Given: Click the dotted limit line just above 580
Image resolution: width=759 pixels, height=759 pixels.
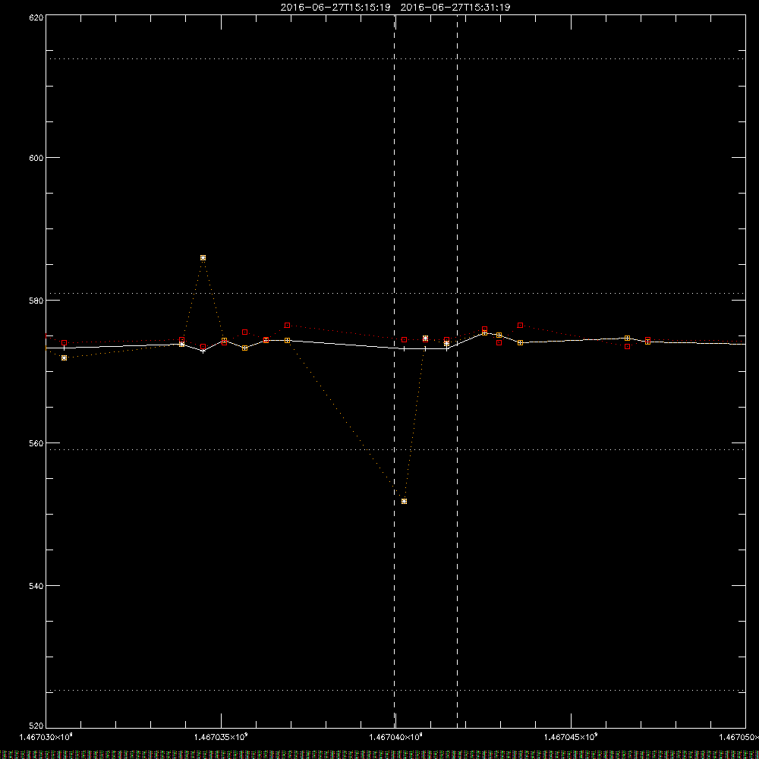Looking at the screenshot, I should 395,293.
